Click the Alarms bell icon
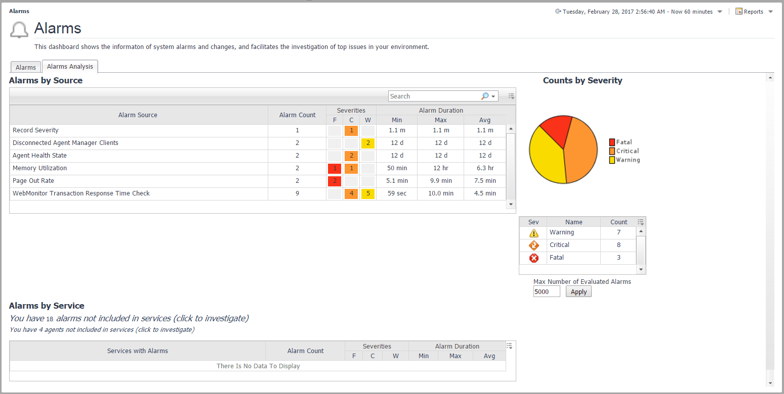This screenshot has width=784, height=394. click(19, 30)
